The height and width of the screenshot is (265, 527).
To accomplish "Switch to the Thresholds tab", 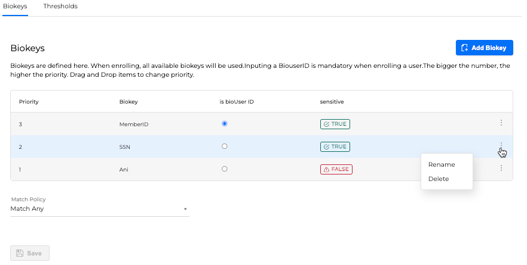I will (60, 7).
